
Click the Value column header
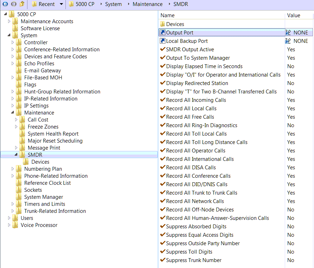click(x=299, y=15)
